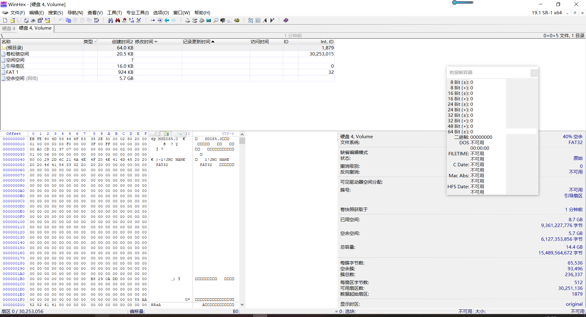Viewport: 586px width, 317px height.
Task: Click the 引导扇区 link in info panel
Action: click(573, 196)
